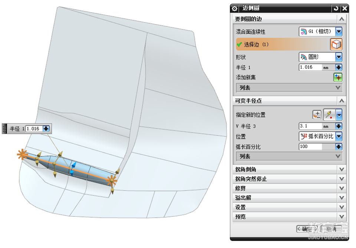Screen dimensions: 356x248
Task: Click the select edge cube icon
Action: click(x=336, y=44)
